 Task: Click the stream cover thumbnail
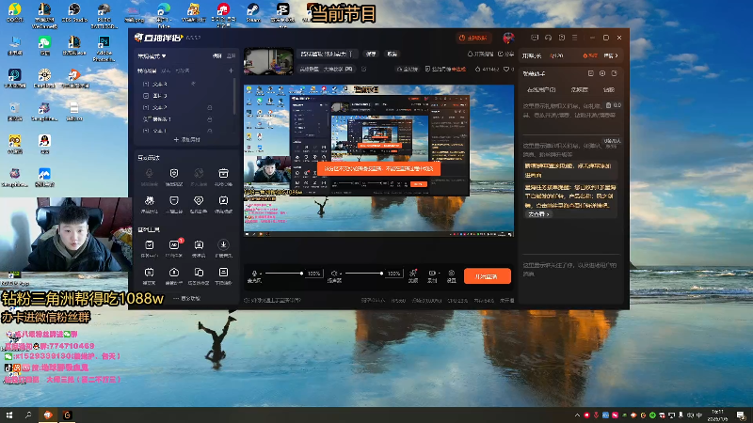(268, 61)
